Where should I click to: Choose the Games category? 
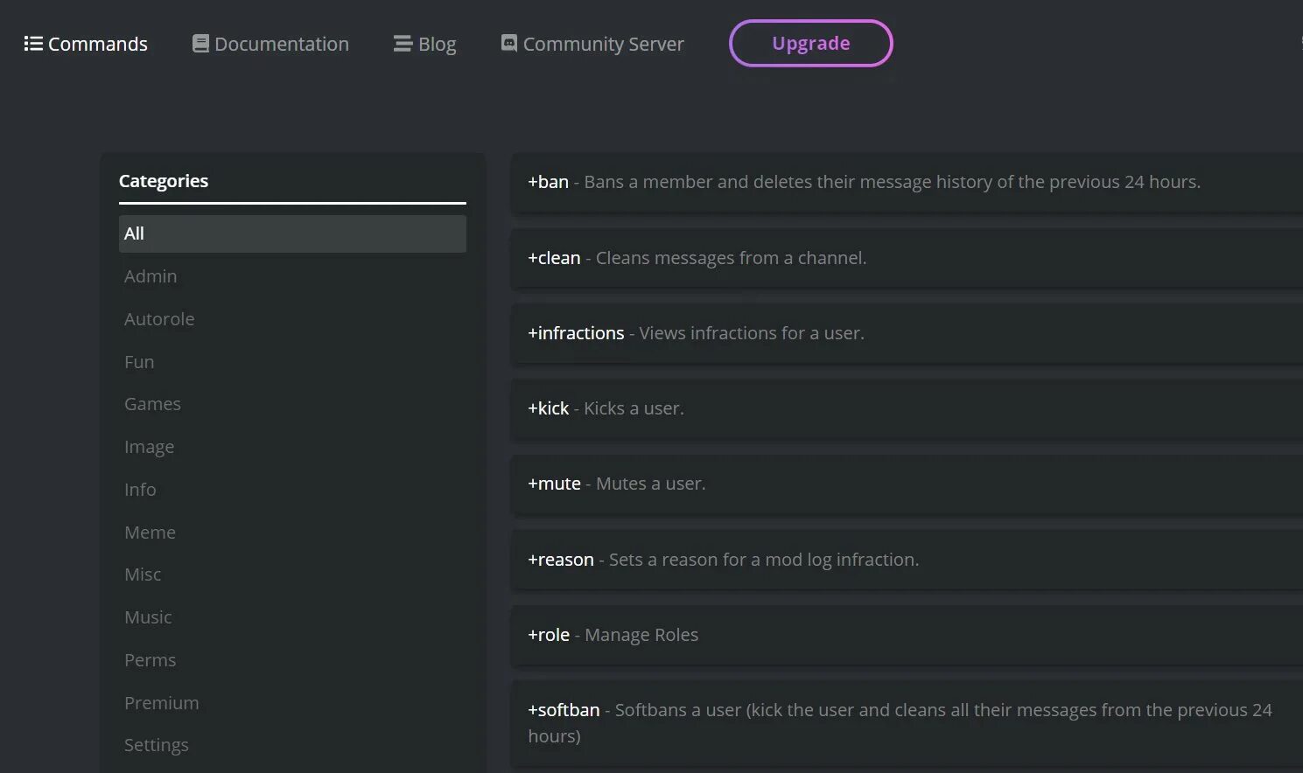pos(152,404)
